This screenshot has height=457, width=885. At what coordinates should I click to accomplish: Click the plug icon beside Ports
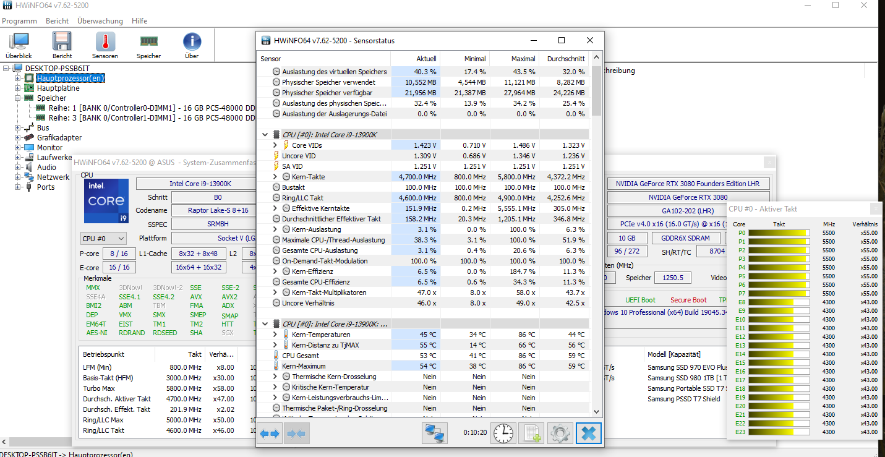coord(29,187)
